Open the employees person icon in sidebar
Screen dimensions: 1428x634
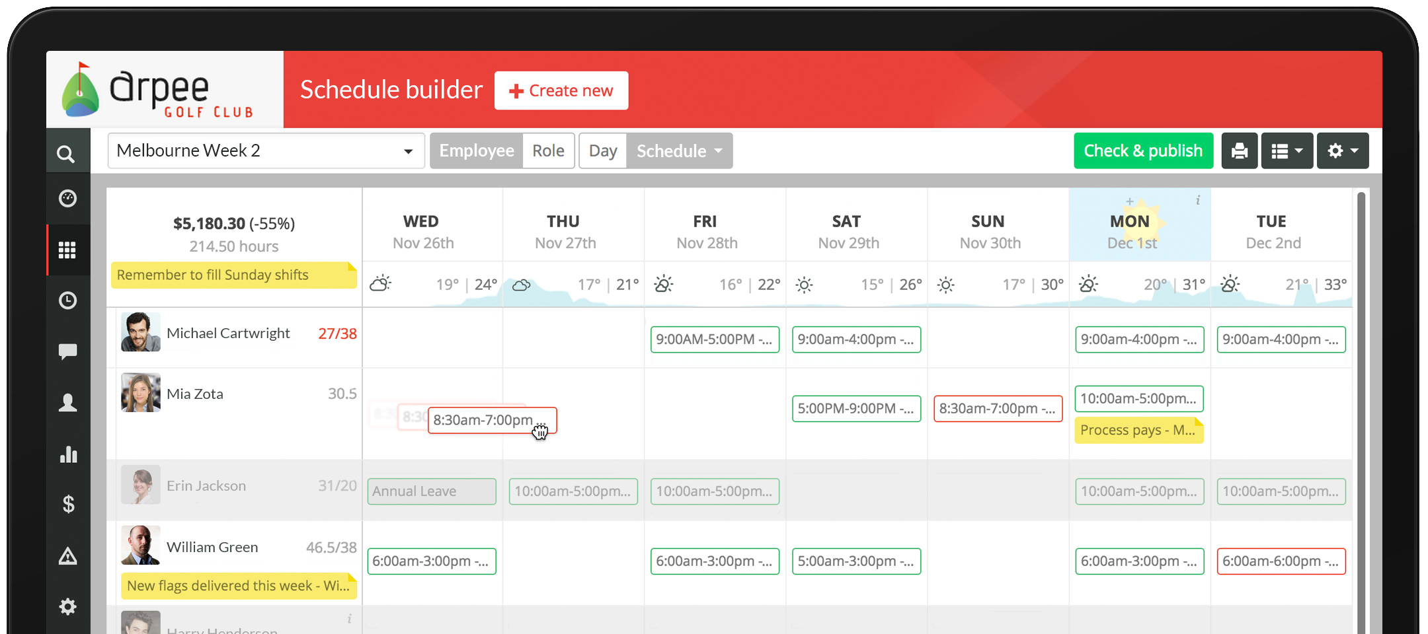click(67, 402)
